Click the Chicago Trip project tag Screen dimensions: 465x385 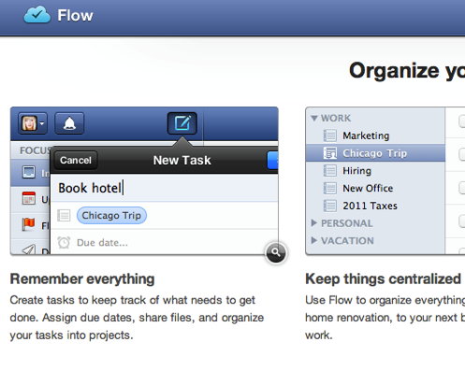coord(111,216)
